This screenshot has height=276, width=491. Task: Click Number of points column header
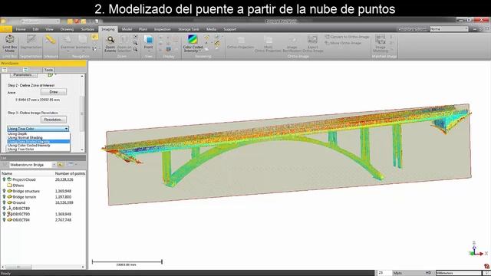click(x=70, y=173)
